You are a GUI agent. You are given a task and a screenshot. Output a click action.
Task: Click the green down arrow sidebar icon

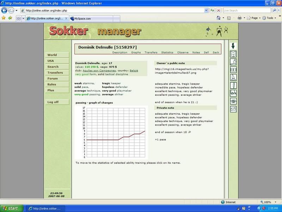click(233, 46)
